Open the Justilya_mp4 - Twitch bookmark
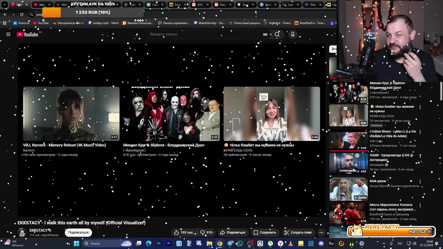The height and width of the screenshot is (249, 443). [103, 23]
